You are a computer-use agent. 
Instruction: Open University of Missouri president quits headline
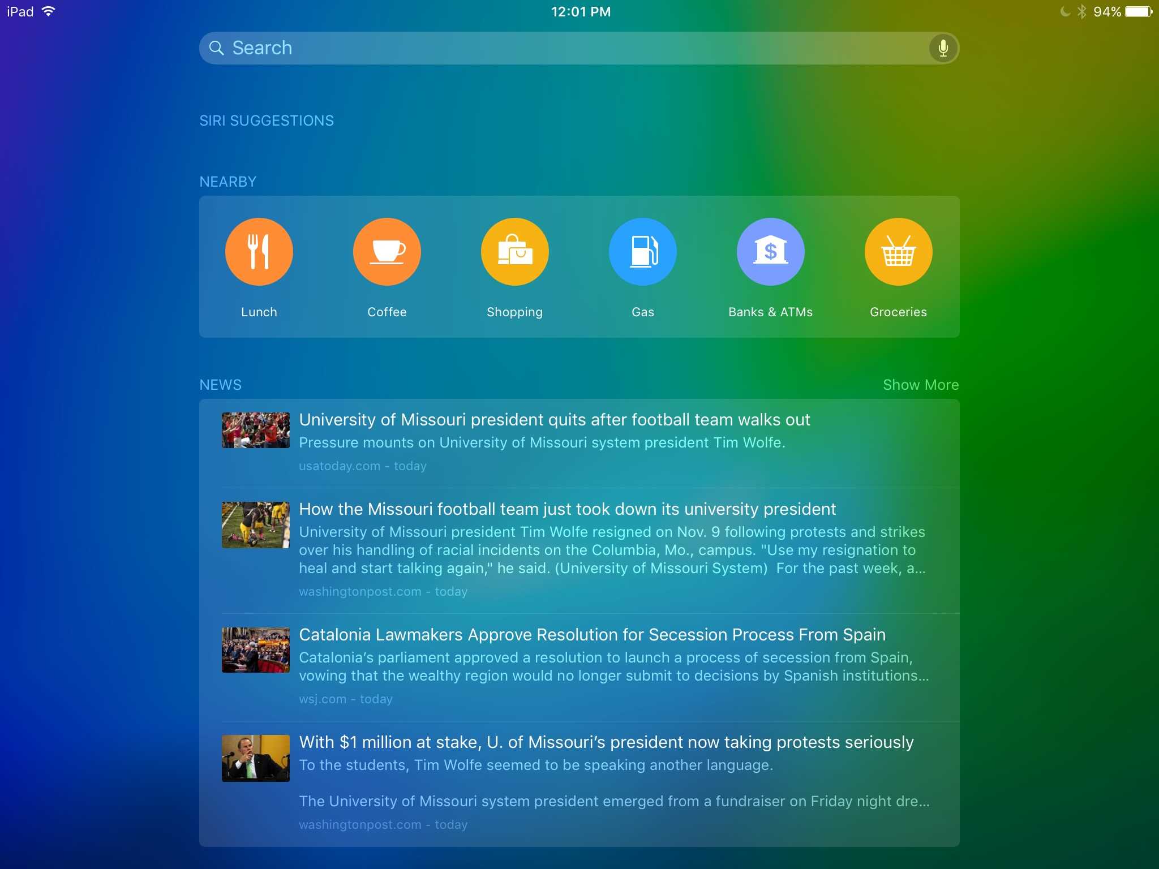[554, 420]
